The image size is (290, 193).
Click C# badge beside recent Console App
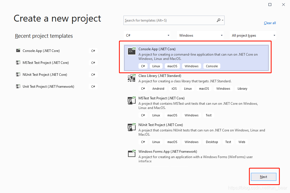93,51
